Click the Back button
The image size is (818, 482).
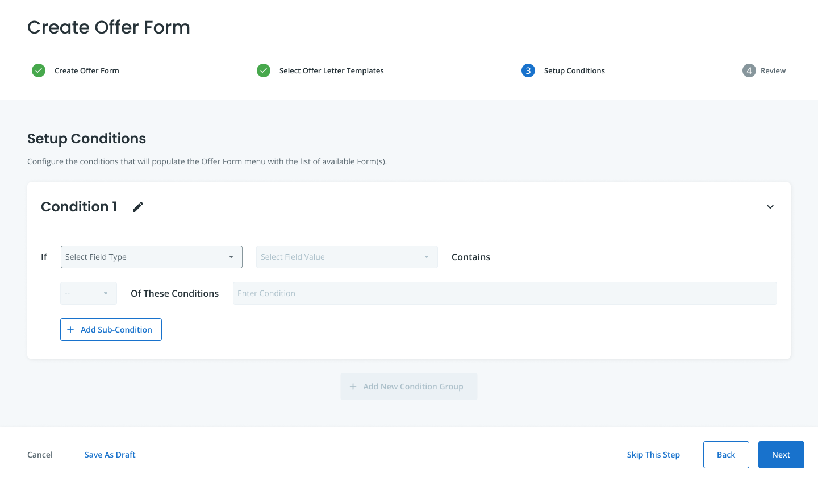[726, 455]
